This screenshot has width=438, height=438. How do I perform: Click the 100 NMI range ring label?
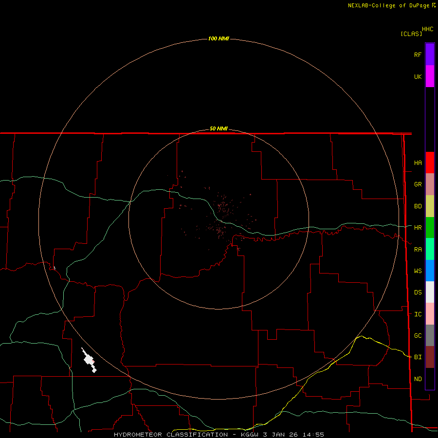[219, 38]
